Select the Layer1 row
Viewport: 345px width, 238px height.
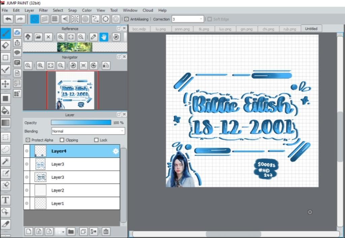click(72, 203)
